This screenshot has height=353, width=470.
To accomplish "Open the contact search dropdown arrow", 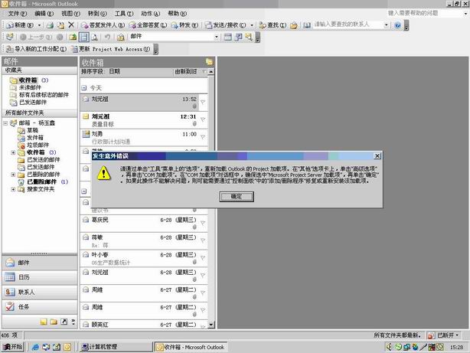I will tap(386, 25).
